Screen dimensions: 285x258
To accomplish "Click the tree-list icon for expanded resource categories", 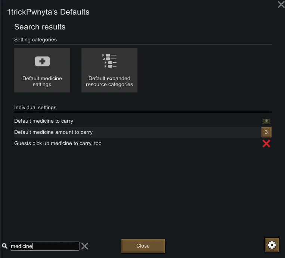I will tap(109, 61).
